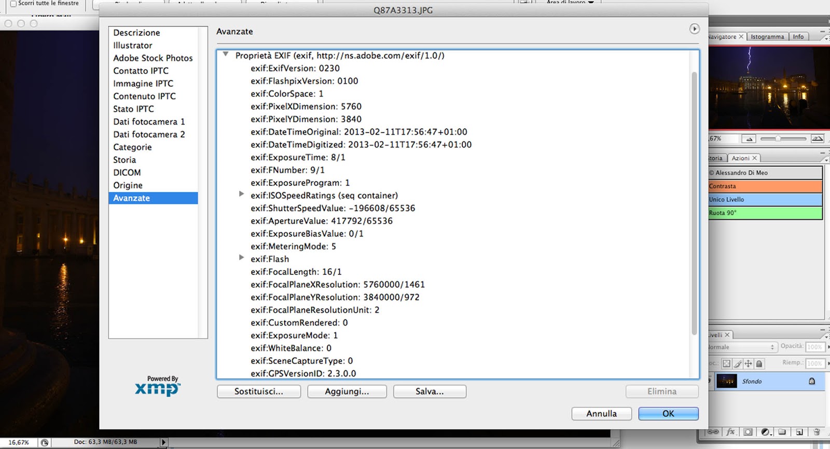The height and width of the screenshot is (449, 830).
Task: Toggle the lock position move icon
Action: [748, 364]
